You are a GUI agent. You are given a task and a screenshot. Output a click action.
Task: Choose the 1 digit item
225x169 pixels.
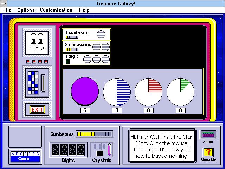point(86,59)
